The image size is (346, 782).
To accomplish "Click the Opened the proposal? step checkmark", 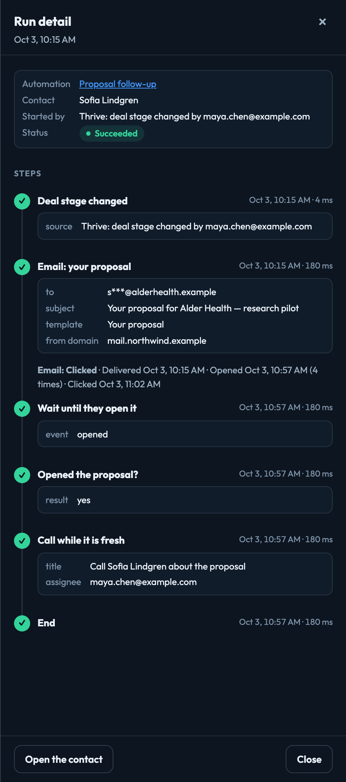I will [x=22, y=475].
